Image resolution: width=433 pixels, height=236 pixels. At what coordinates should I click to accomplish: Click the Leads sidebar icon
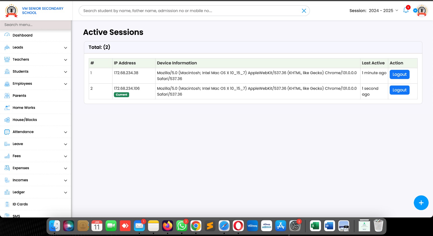[7, 47]
